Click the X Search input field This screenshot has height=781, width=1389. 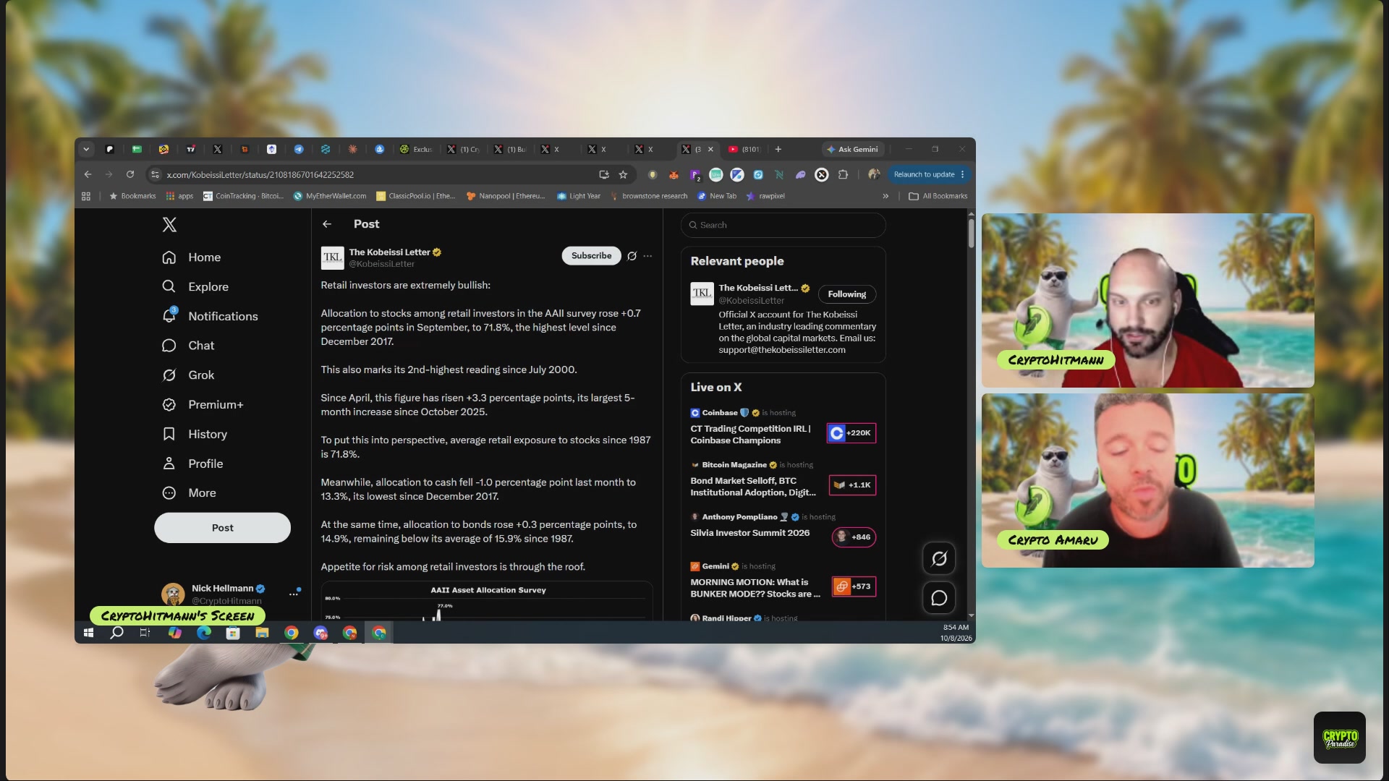point(783,225)
